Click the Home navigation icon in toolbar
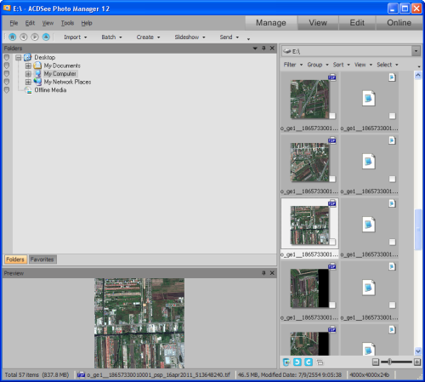The image size is (425, 382). click(x=13, y=37)
